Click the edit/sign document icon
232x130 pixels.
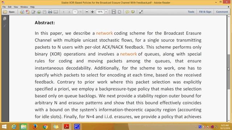(33, 12)
